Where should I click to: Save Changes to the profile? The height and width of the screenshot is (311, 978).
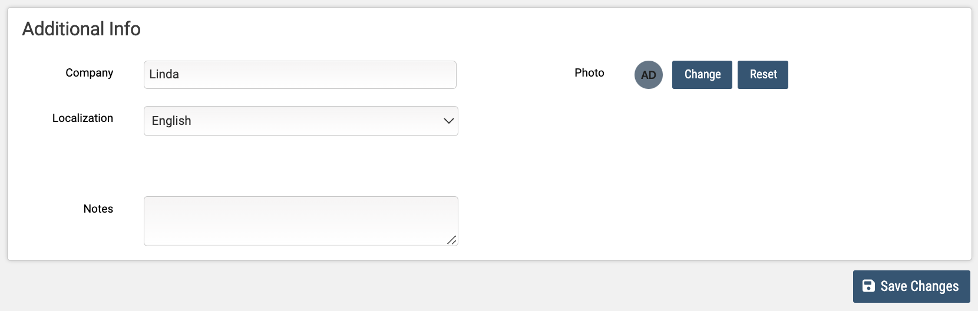tap(911, 286)
